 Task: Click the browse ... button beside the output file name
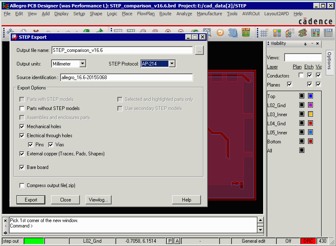pos(199,50)
